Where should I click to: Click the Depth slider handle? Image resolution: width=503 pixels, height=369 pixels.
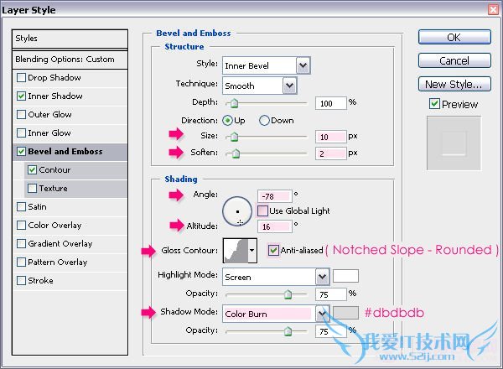234,103
